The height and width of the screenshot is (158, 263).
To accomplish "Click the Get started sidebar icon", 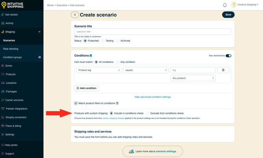I will click(x=2, y=15).
